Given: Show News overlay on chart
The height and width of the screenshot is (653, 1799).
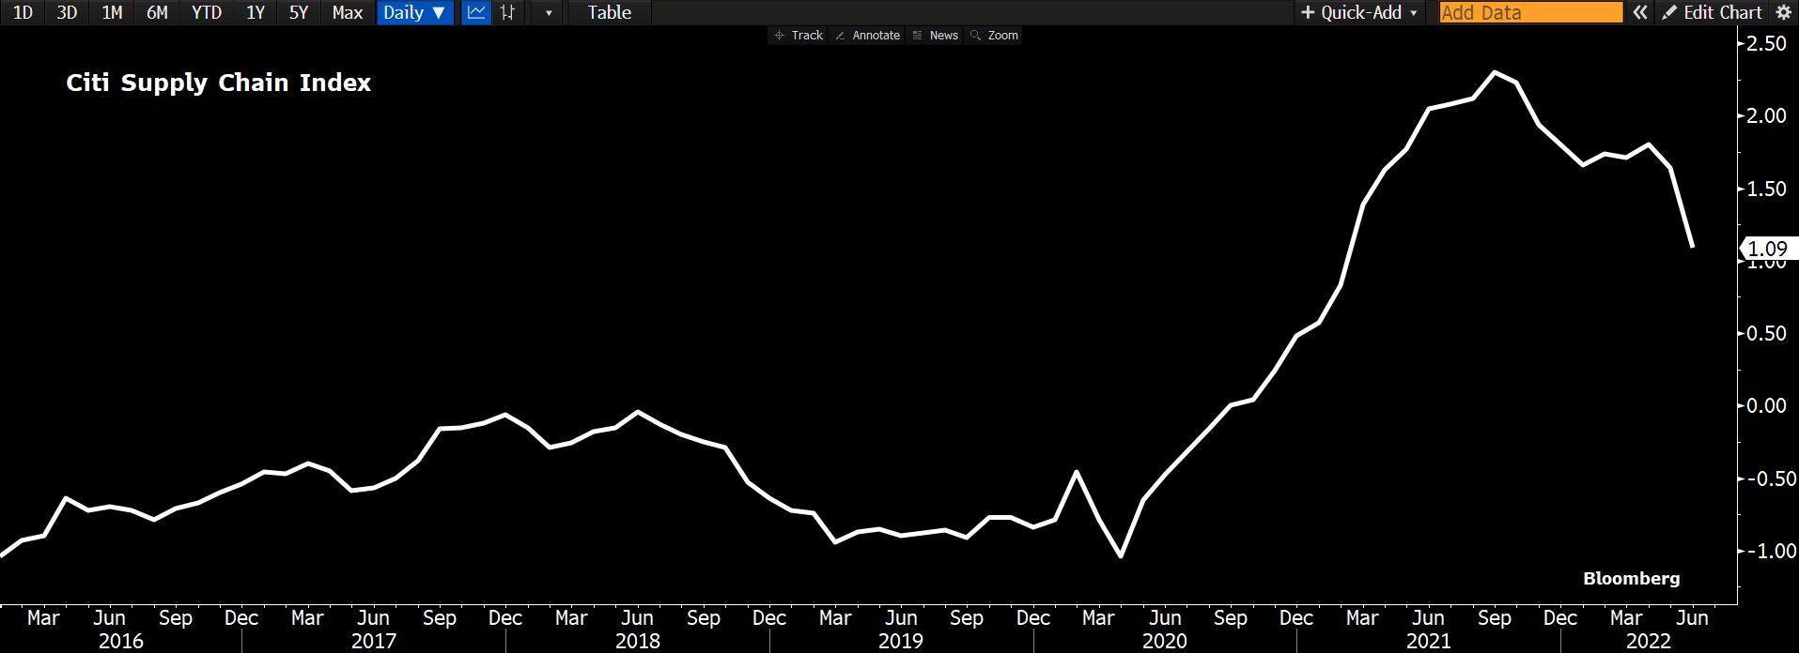Looking at the screenshot, I should click(x=935, y=36).
